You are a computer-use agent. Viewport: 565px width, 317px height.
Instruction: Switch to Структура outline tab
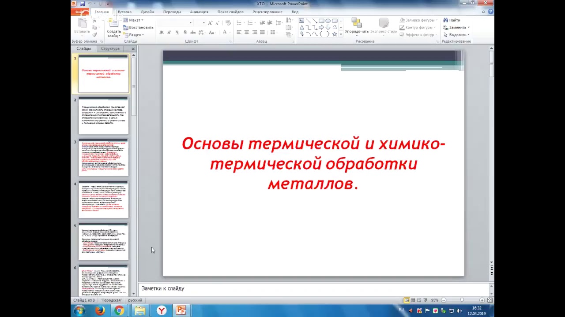110,49
